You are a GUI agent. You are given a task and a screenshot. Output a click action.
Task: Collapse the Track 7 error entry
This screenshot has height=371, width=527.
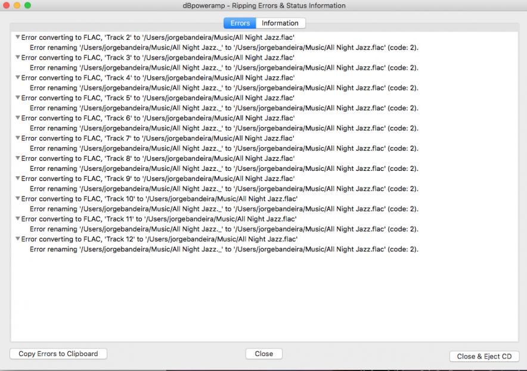pyautogui.click(x=17, y=139)
